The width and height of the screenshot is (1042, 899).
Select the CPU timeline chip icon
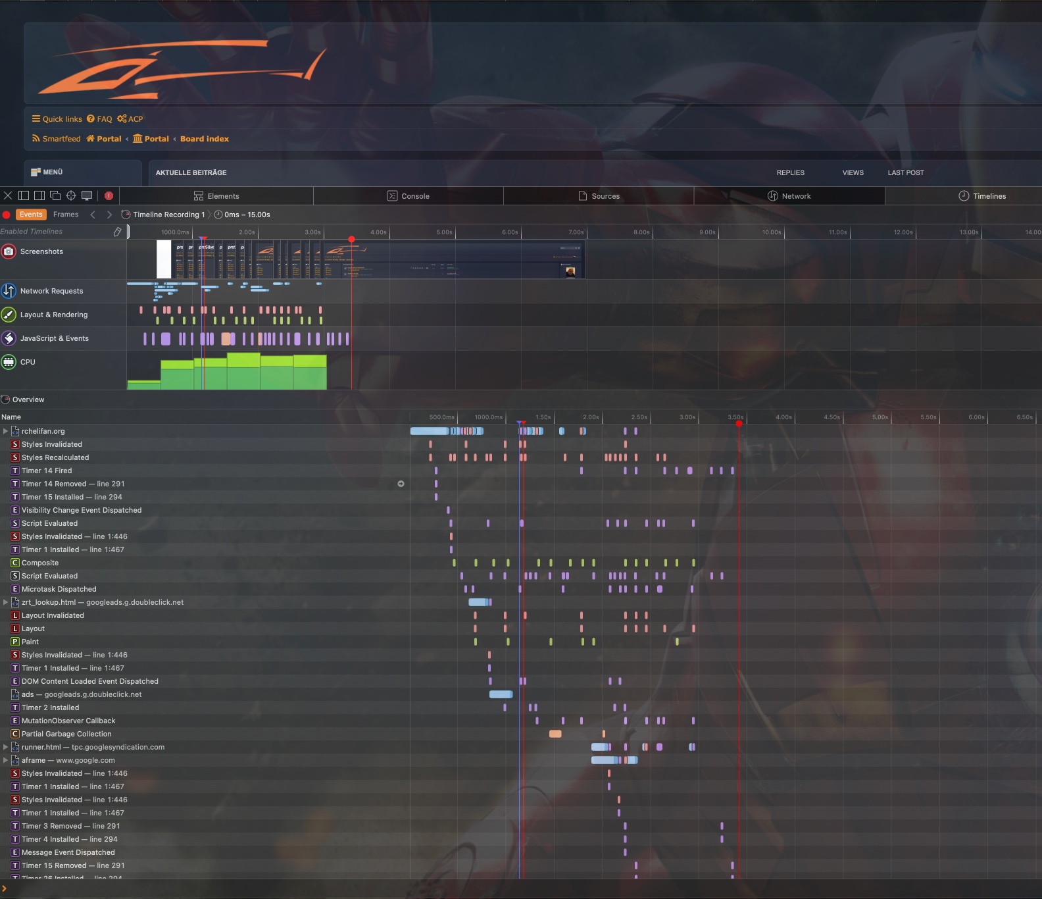click(9, 362)
